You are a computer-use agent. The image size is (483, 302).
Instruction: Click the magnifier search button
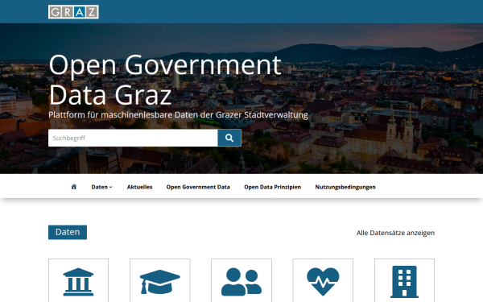pos(229,138)
